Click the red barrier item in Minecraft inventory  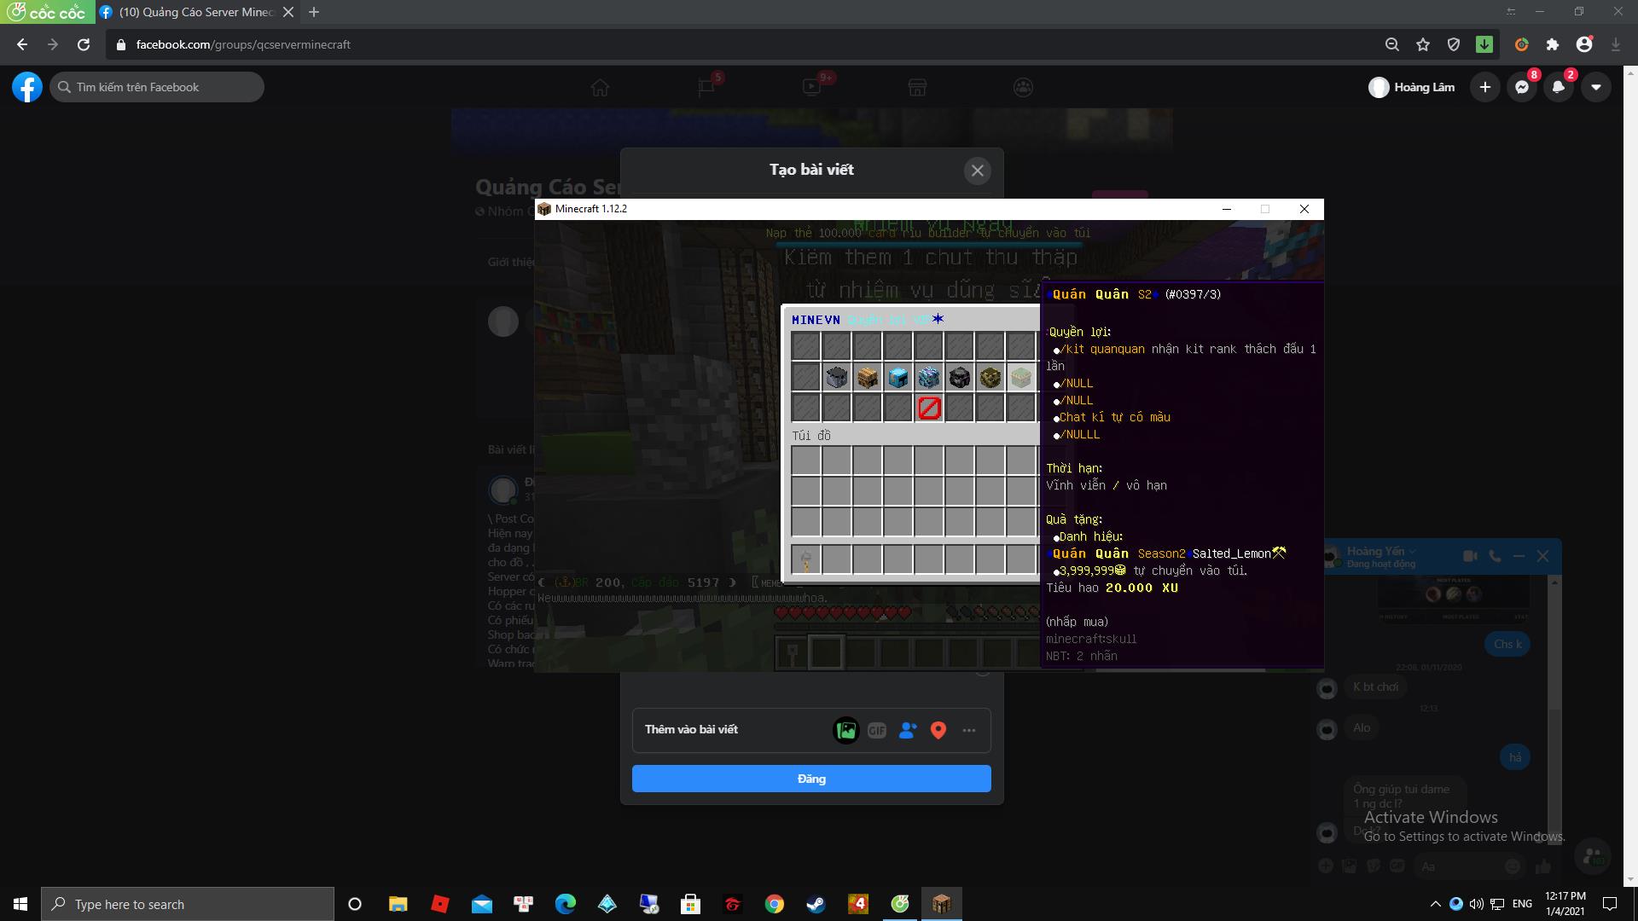pyautogui.click(x=928, y=408)
